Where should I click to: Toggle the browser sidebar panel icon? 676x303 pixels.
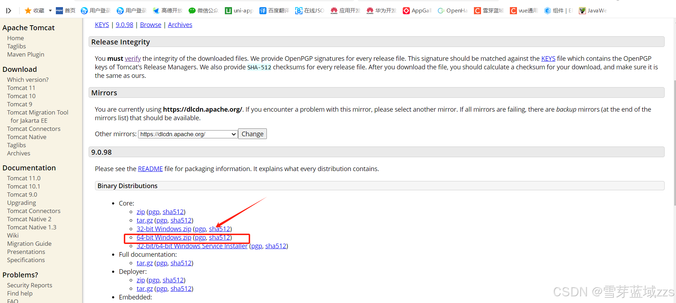9,11
